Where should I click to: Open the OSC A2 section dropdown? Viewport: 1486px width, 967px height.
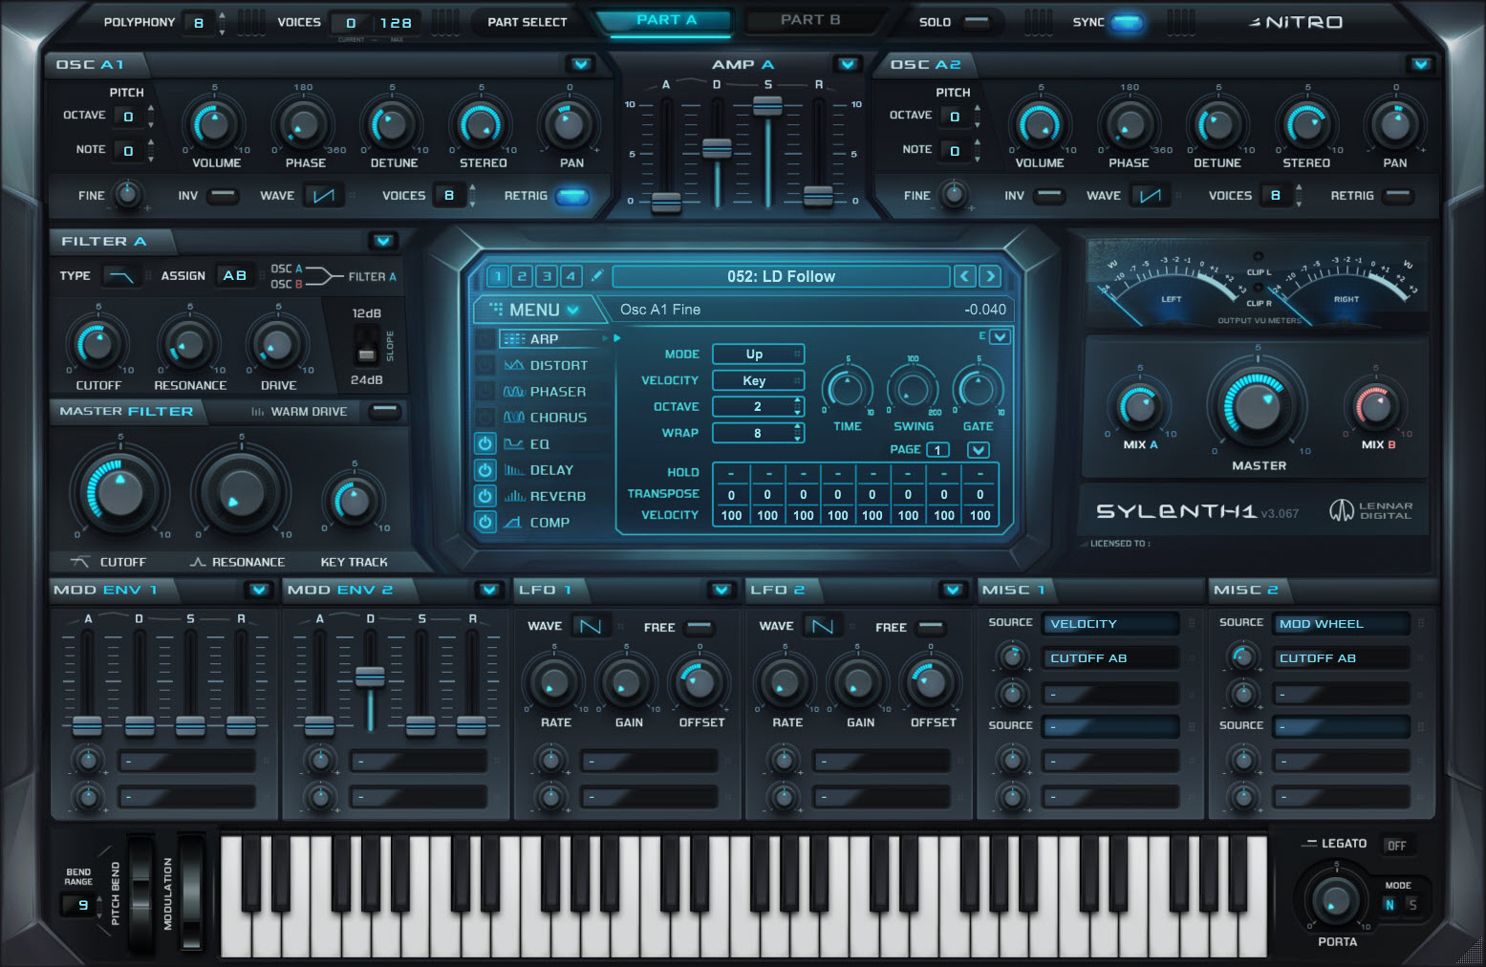coord(1421,64)
